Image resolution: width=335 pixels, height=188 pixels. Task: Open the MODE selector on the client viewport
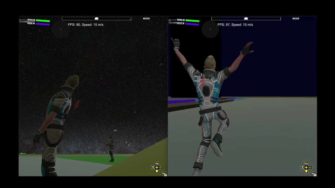pyautogui.click(x=296, y=19)
